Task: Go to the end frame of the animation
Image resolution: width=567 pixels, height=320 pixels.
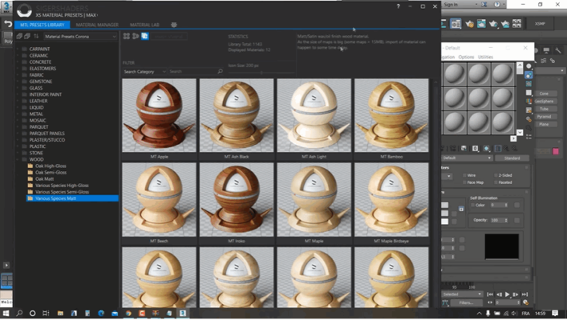Action: coord(524,294)
